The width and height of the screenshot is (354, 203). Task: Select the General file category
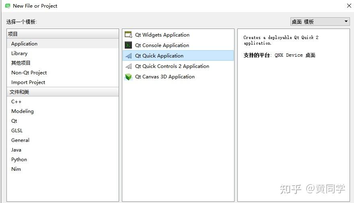pyautogui.click(x=62, y=140)
